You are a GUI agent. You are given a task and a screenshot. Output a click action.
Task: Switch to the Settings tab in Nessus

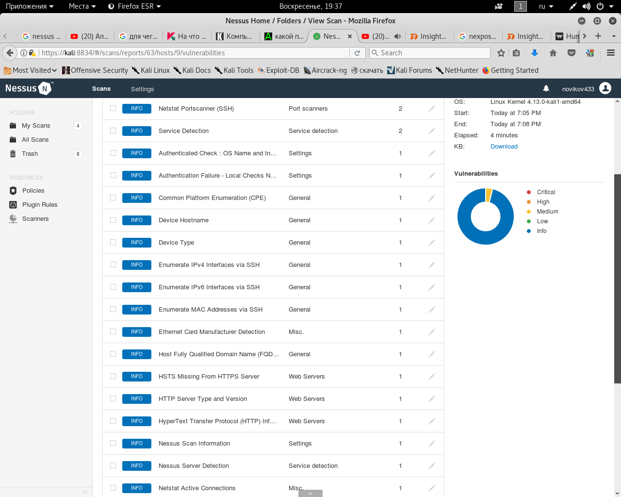tap(142, 89)
